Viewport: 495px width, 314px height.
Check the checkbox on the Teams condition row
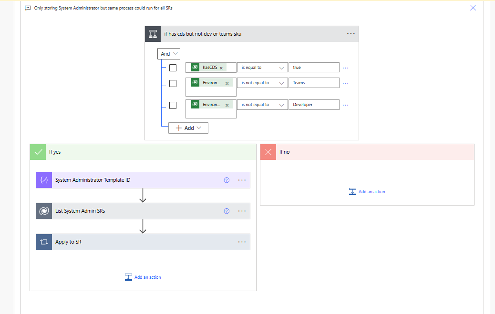(173, 83)
